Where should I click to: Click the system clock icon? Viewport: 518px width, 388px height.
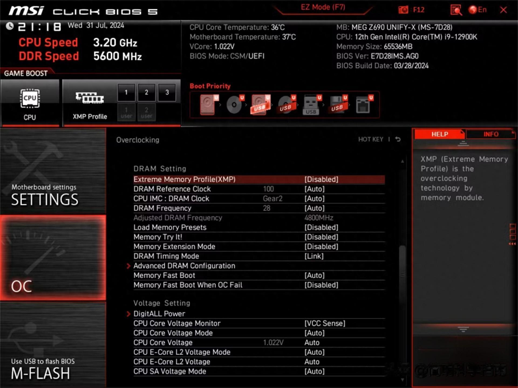click(10, 26)
